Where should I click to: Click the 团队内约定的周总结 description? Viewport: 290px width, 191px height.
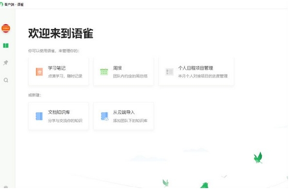click(x=130, y=76)
